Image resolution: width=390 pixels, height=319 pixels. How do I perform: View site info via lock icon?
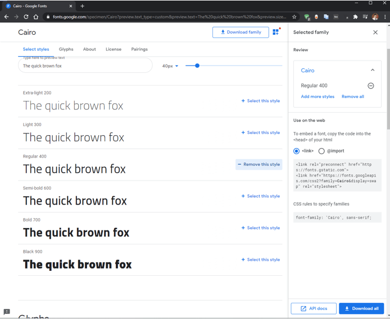48,17
